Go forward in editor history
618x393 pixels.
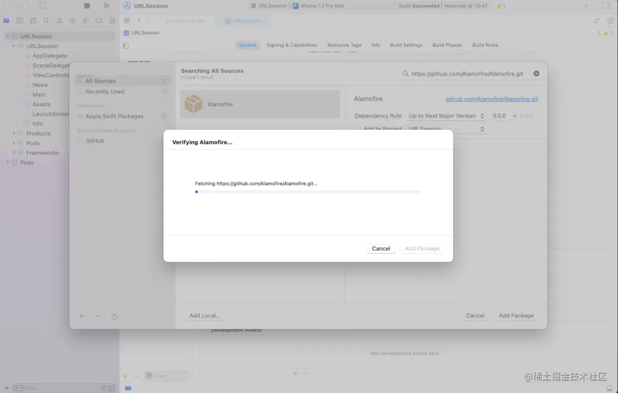pos(147,21)
